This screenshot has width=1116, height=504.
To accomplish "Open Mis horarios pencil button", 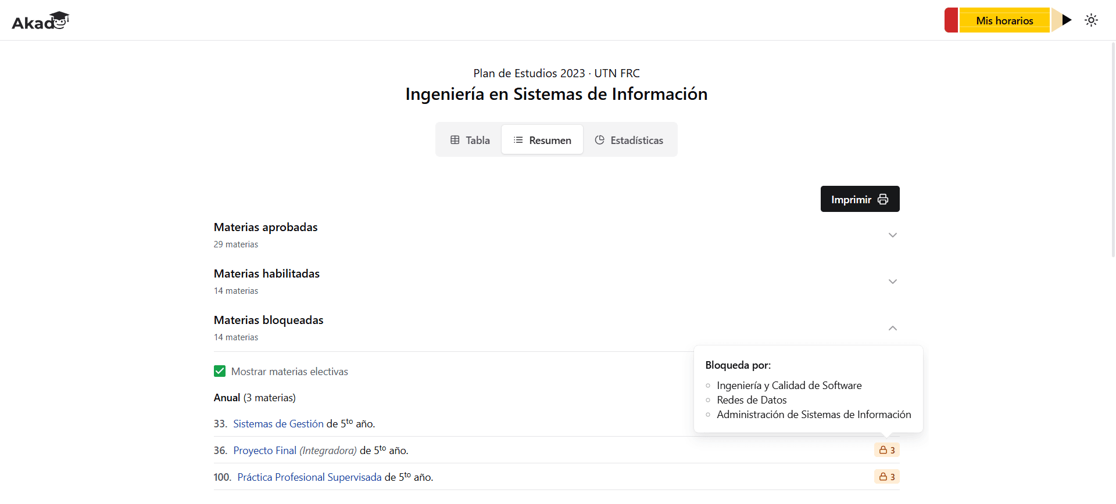I will (1008, 20).
